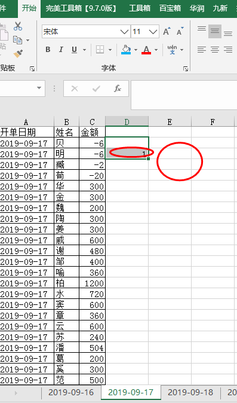Select cell with name 范

coord(66,380)
